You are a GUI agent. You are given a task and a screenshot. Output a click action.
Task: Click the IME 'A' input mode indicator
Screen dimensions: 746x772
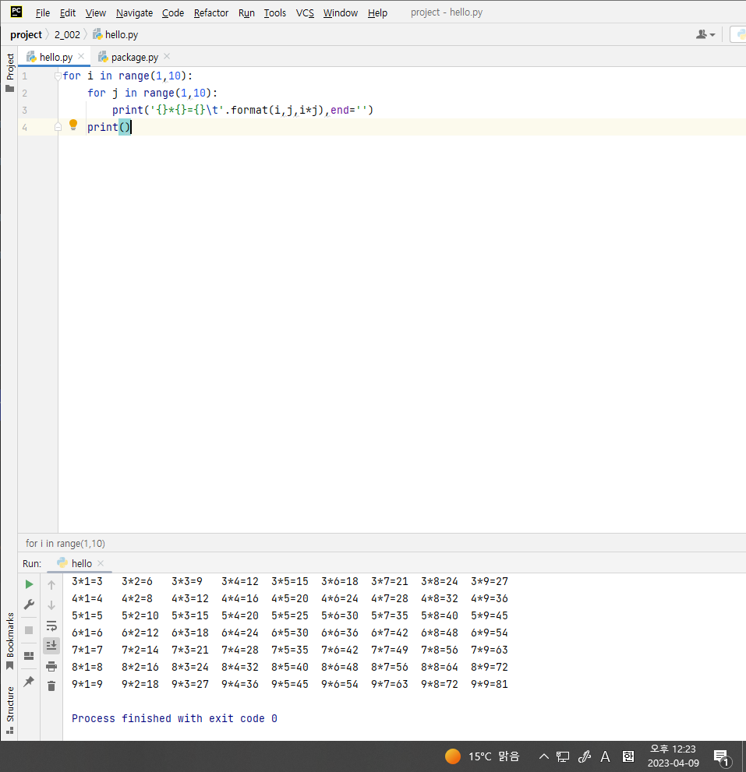pos(606,756)
